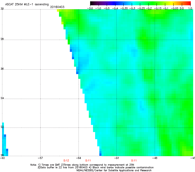Screen dimensions: 195x172
Task: Click the -0.15 color scale label
Action: coord(158,8)
